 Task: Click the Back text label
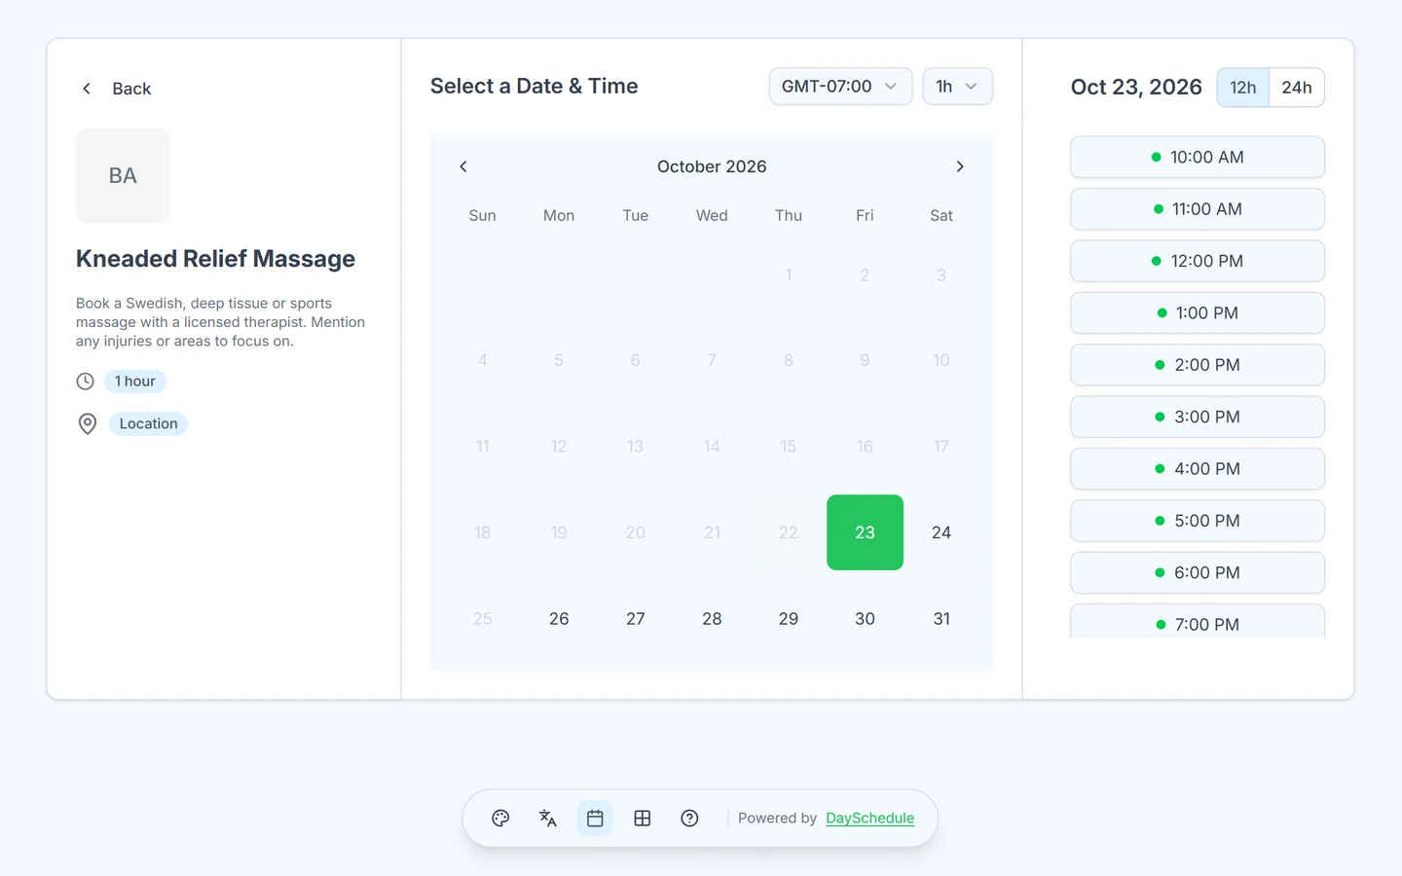point(131,89)
